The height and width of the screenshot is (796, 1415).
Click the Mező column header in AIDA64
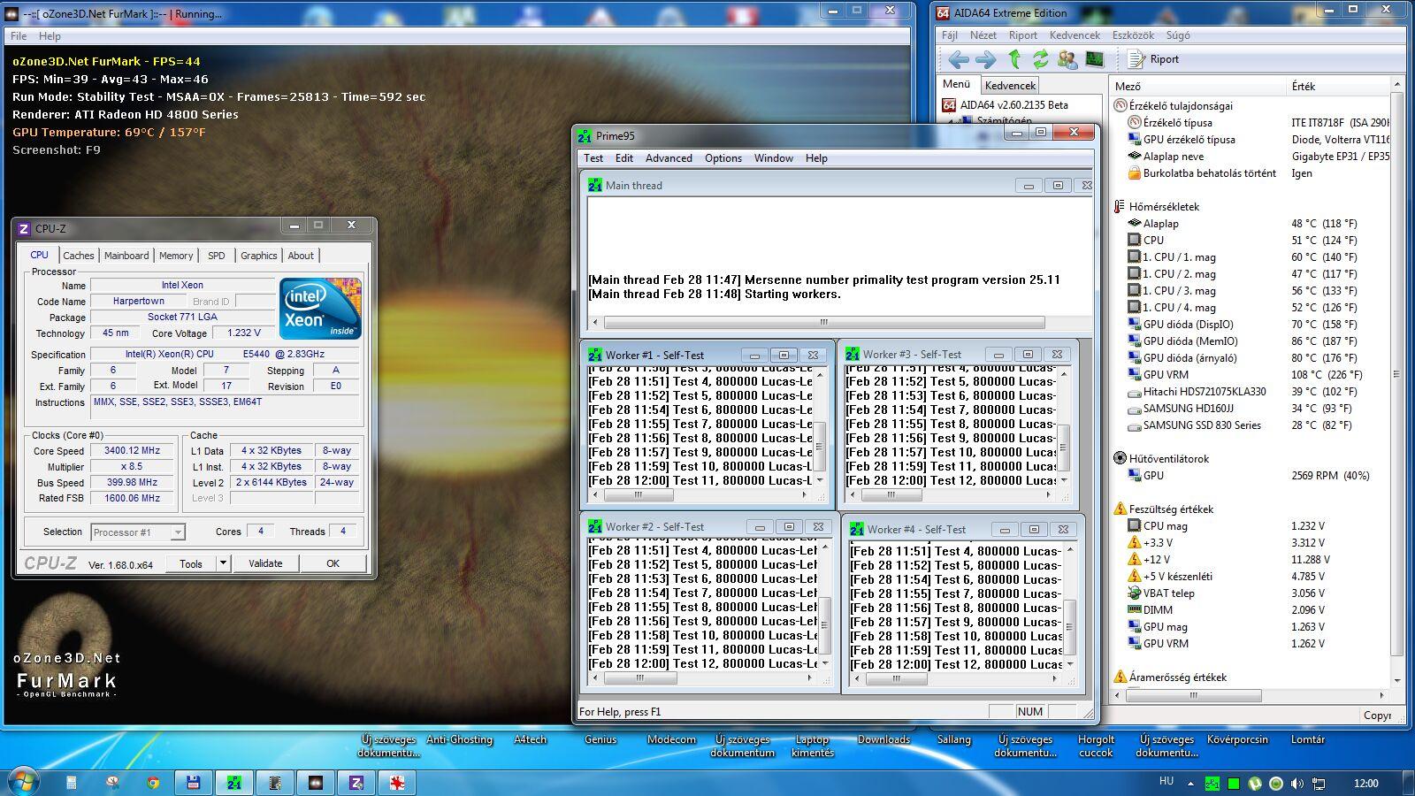1197,86
